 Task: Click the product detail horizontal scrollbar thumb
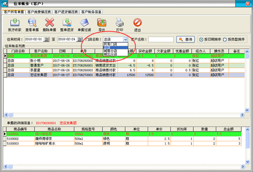tap(11, 166)
